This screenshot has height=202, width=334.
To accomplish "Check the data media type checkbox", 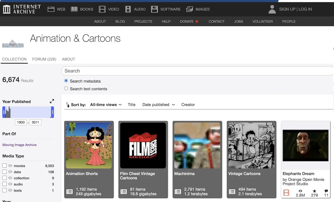I will pyautogui.click(x=4, y=172).
